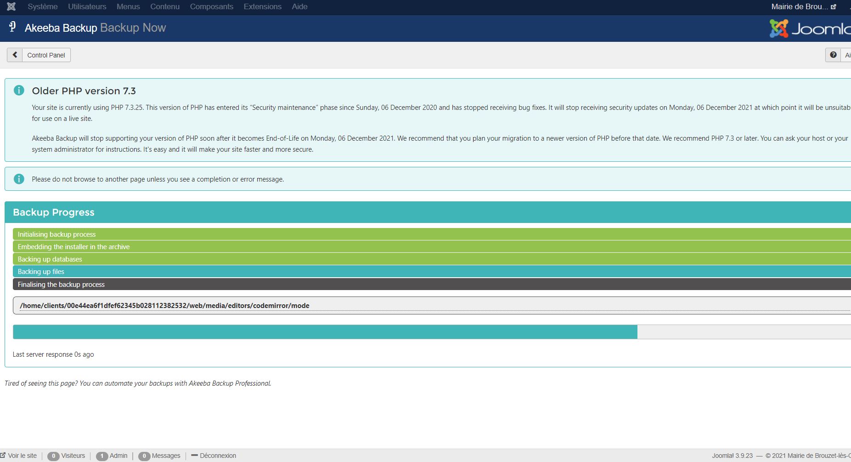Open the Utilisateurs menu
Image resolution: width=851 pixels, height=462 pixels.
(x=87, y=6)
